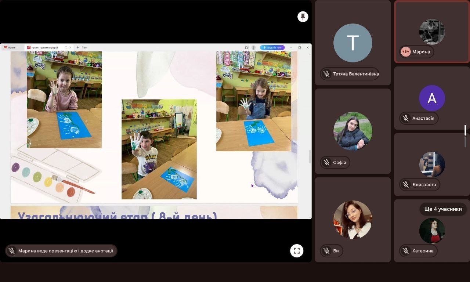Click the PDF viewer vertical scrollbar
Screen dimensions: 470x282
click(x=310, y=157)
